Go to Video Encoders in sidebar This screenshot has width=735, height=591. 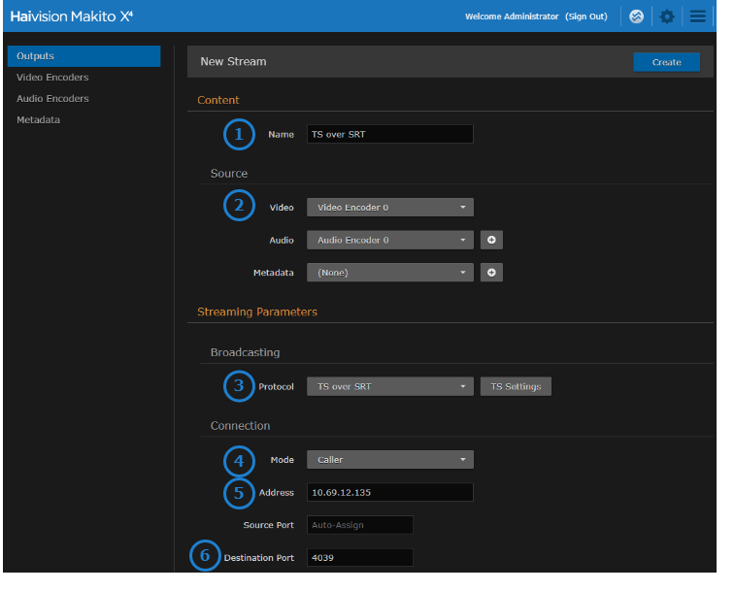click(52, 78)
